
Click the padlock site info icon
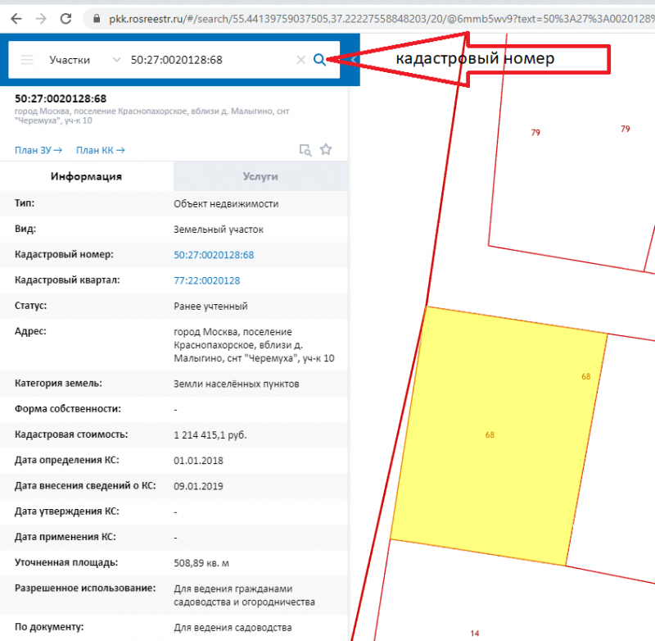(x=97, y=18)
